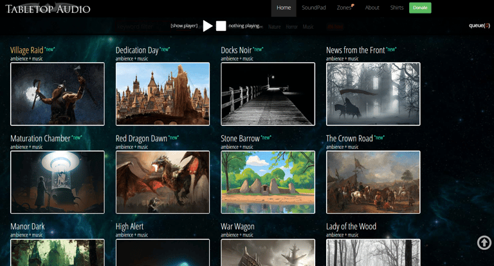Select the Red Dragon Dawn thumbnail
The image size is (494, 266).
click(163, 182)
